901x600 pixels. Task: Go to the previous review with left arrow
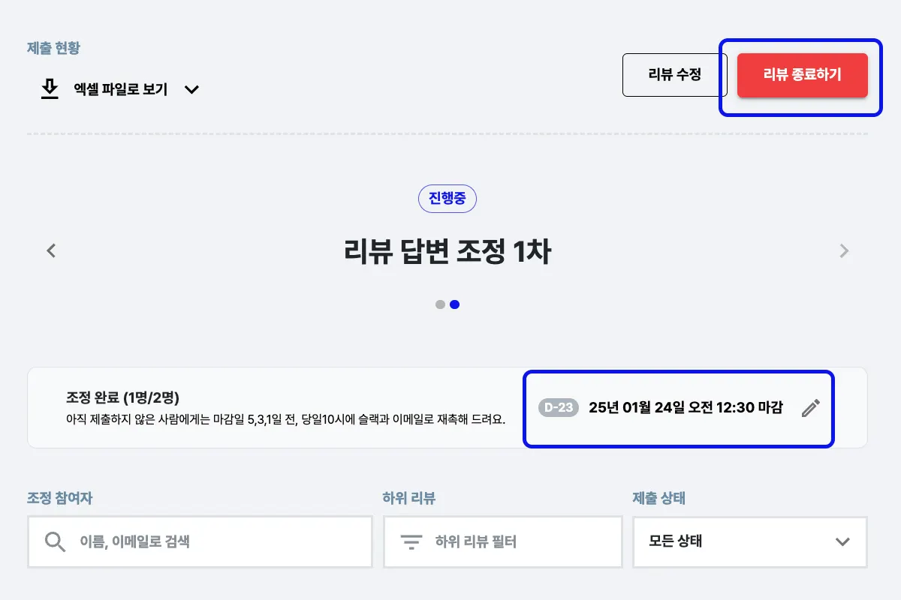51,250
